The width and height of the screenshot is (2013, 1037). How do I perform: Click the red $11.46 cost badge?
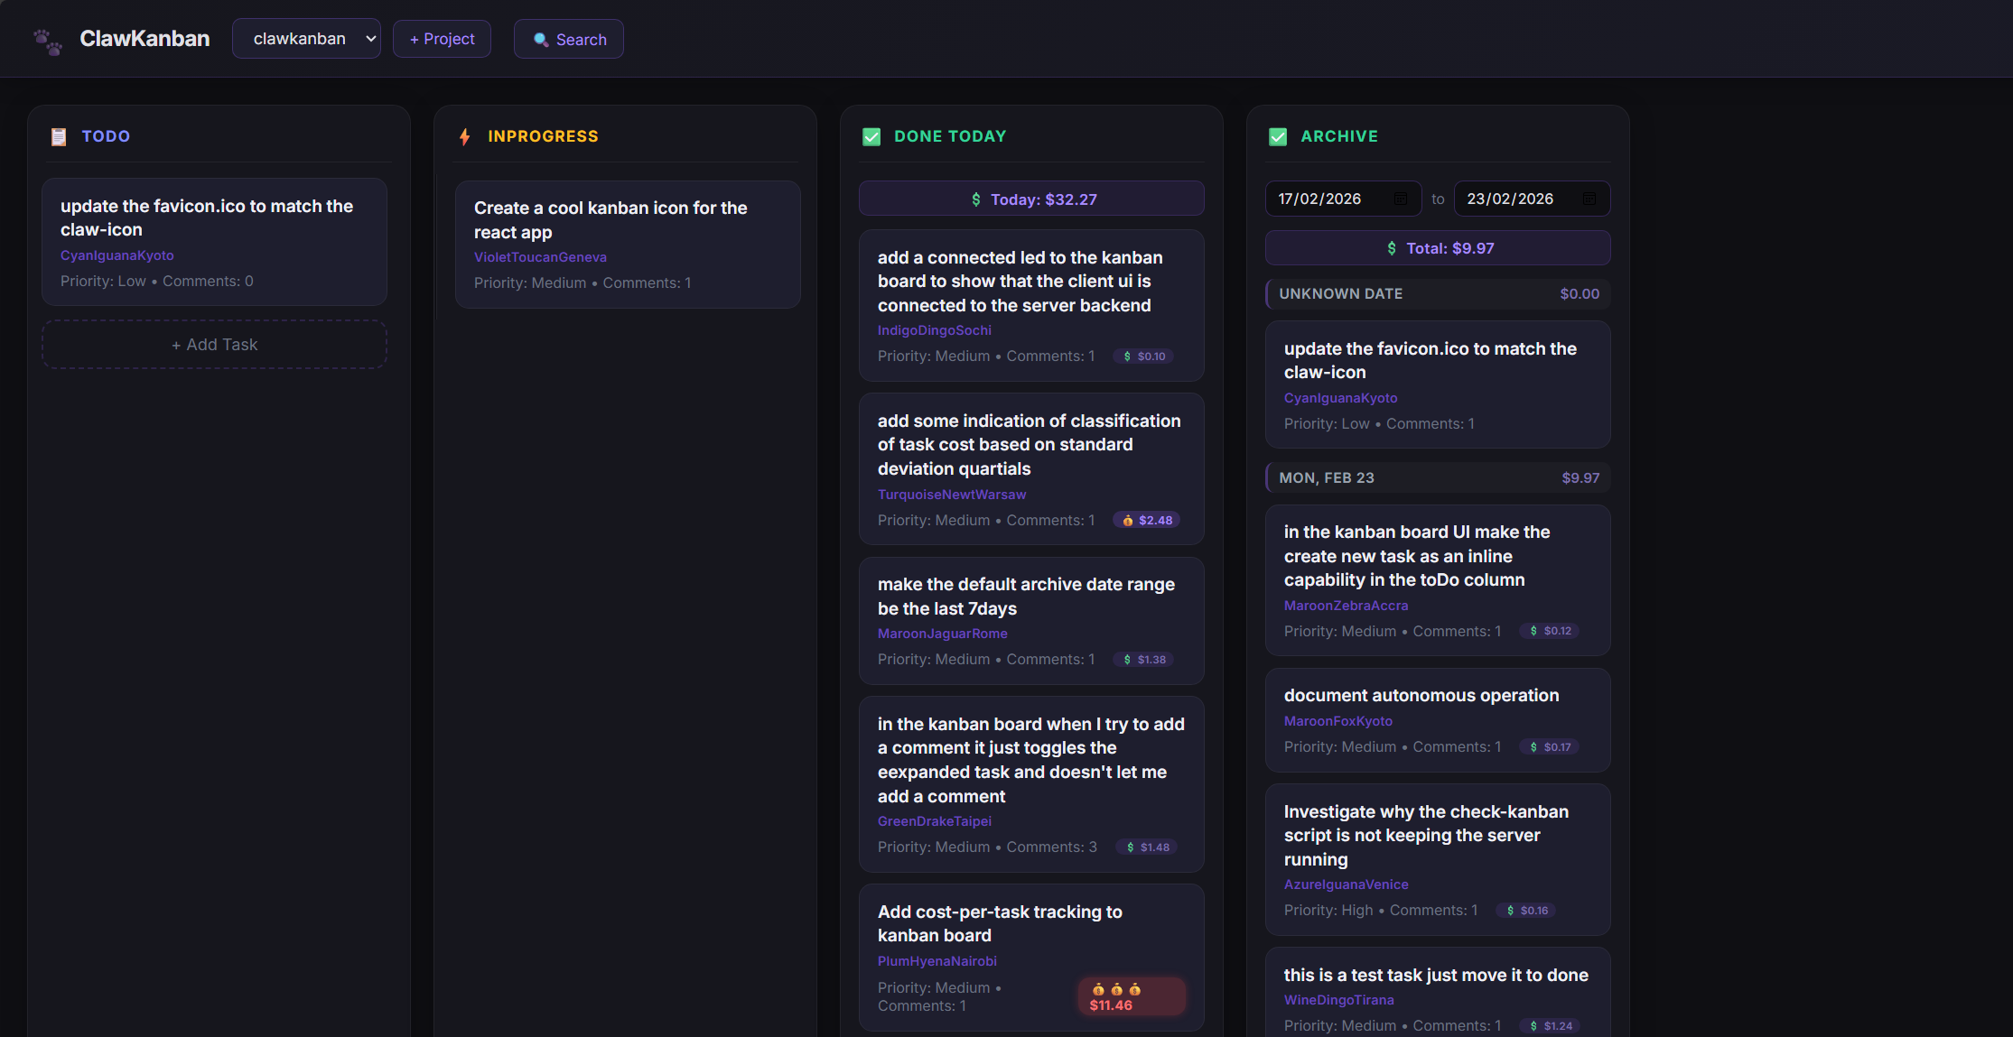tap(1132, 997)
